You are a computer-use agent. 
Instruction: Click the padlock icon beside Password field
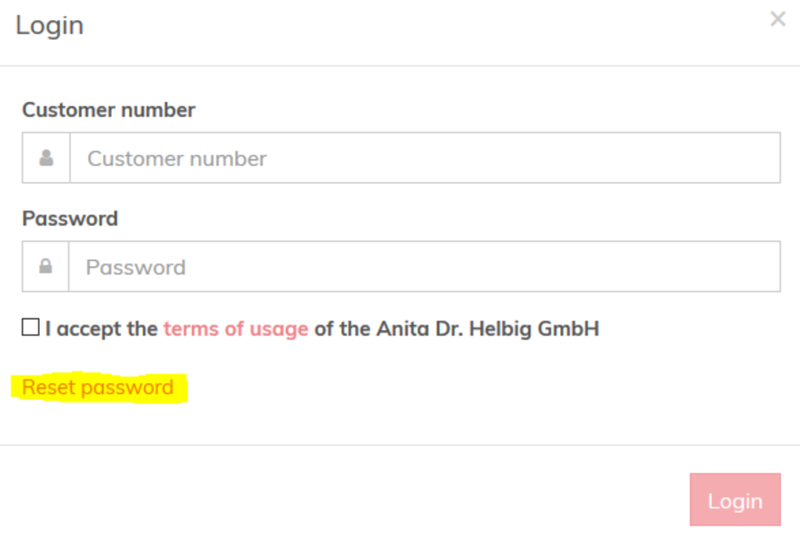(45, 267)
